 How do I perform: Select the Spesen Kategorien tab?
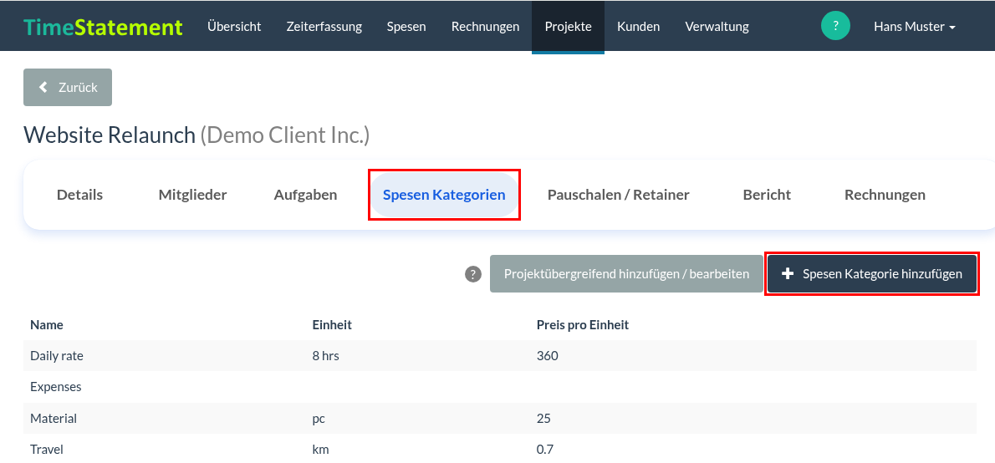[444, 195]
